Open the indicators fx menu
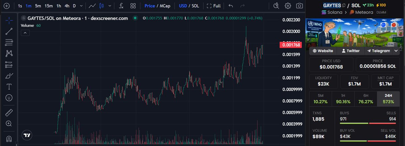 point(122,6)
